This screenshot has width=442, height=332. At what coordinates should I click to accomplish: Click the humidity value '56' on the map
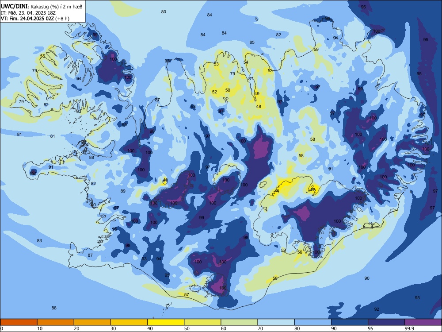click(300, 252)
